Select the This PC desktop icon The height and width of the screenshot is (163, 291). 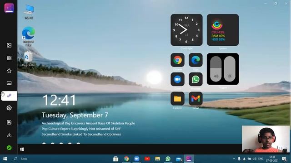click(29, 12)
